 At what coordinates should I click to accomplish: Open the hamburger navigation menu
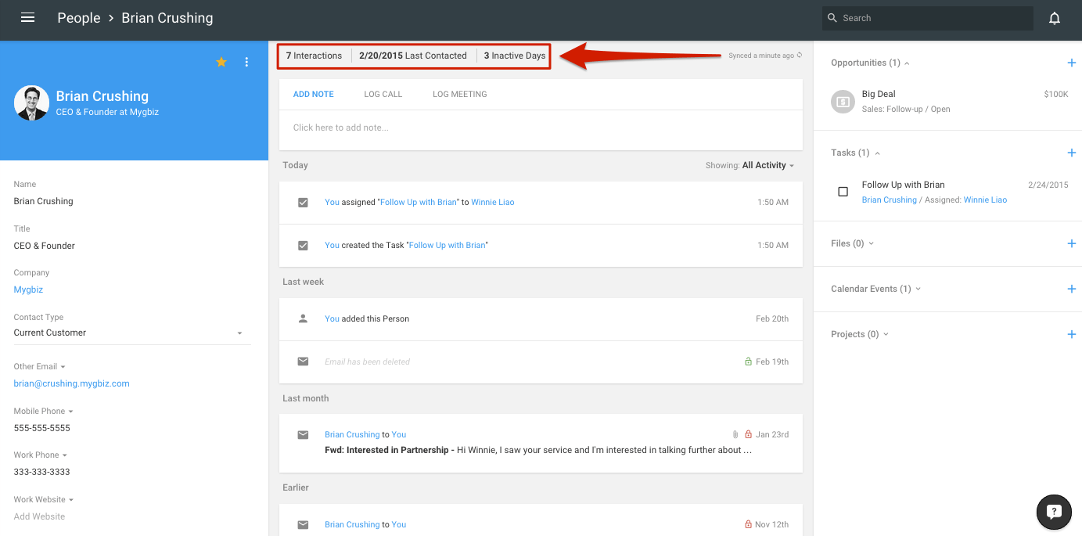pyautogui.click(x=27, y=17)
